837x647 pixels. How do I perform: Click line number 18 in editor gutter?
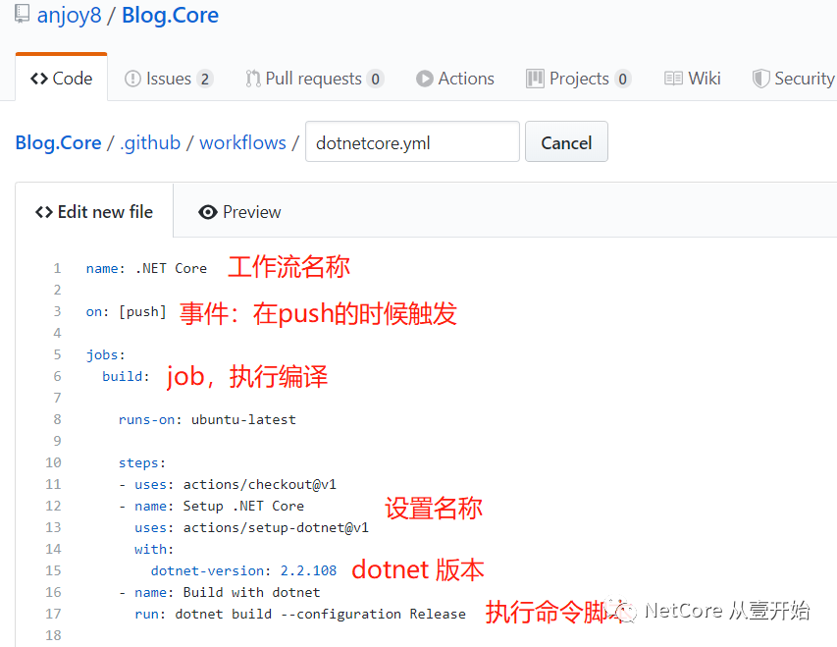coord(53,635)
